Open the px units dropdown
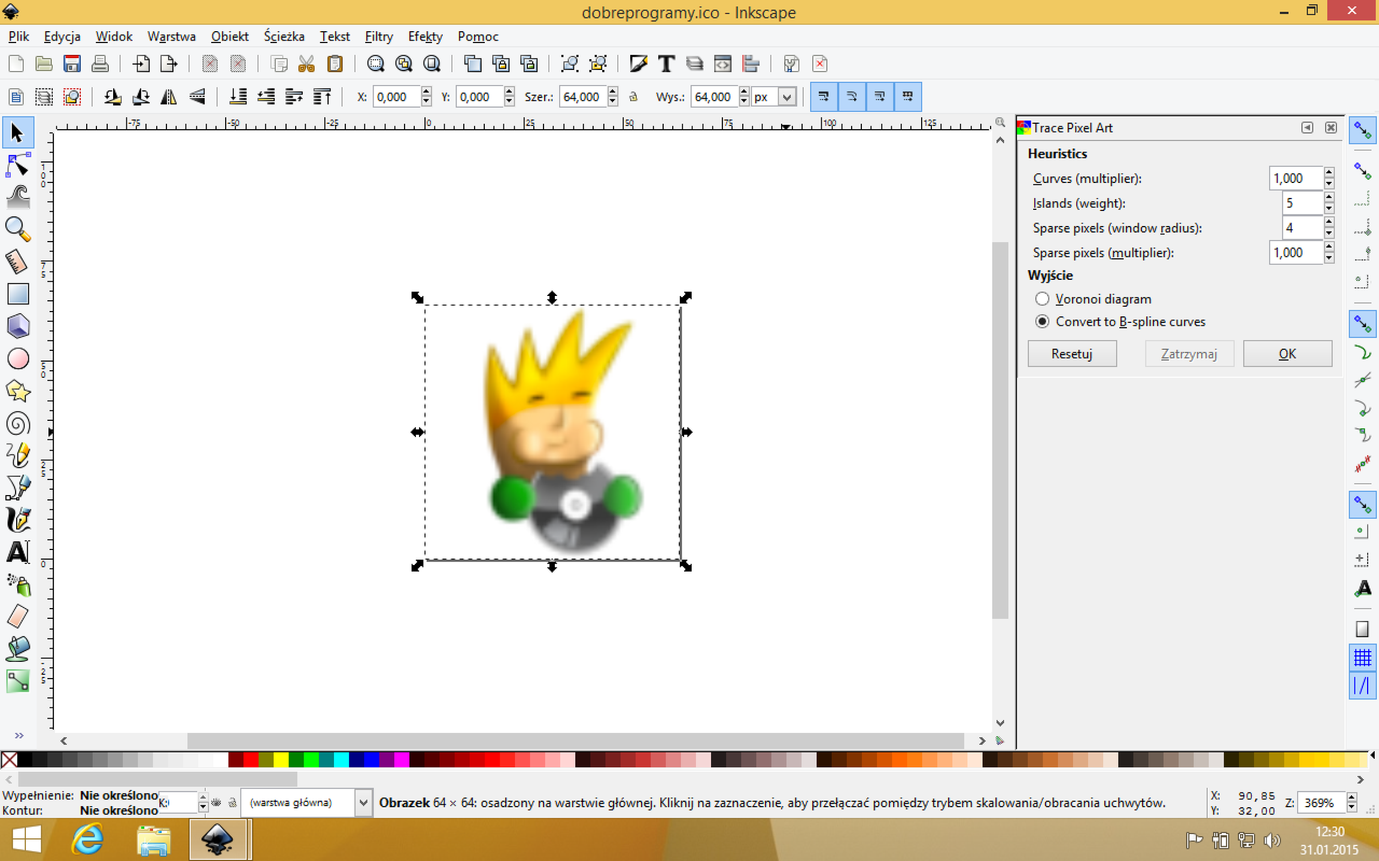 [787, 97]
